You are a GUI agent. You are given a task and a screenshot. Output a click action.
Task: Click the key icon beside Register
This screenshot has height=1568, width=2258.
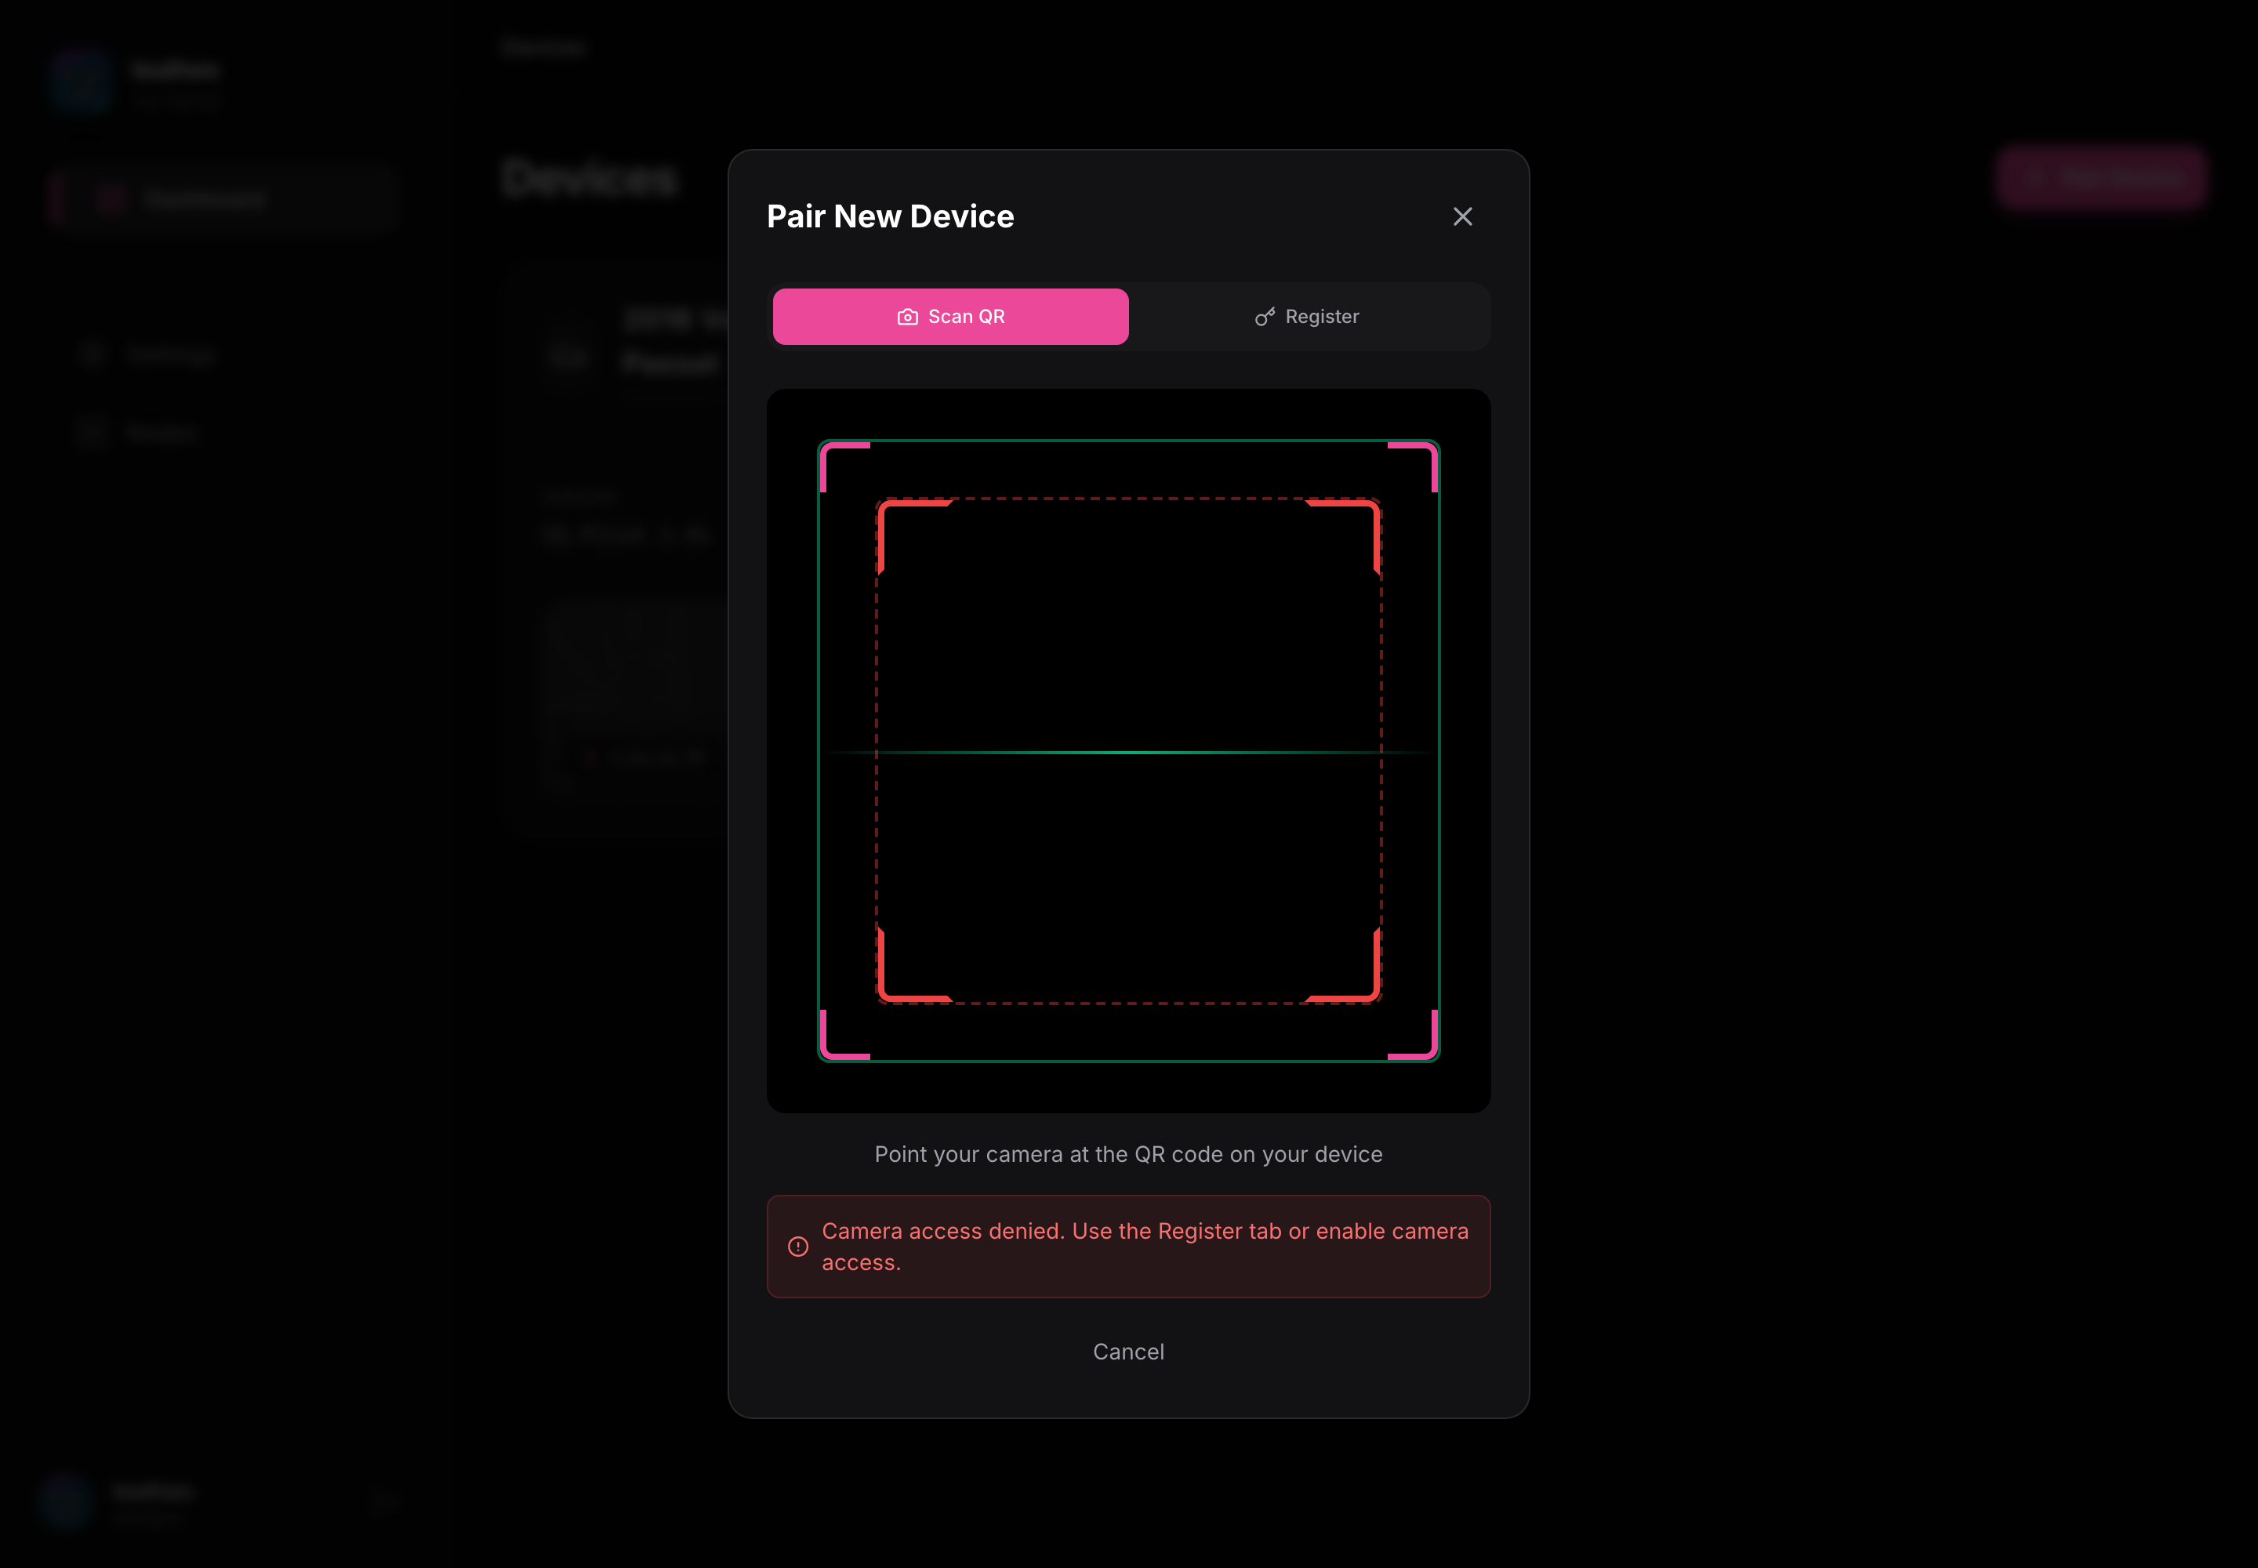pyautogui.click(x=1265, y=317)
